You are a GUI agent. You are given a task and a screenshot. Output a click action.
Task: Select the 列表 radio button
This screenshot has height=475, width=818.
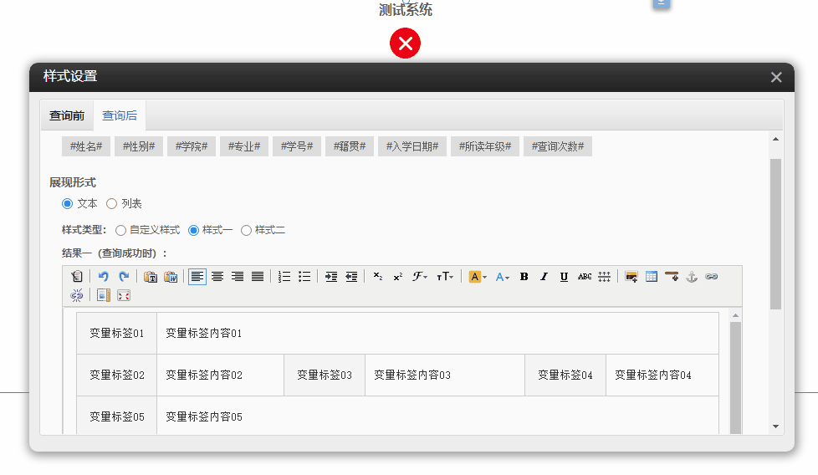click(112, 203)
